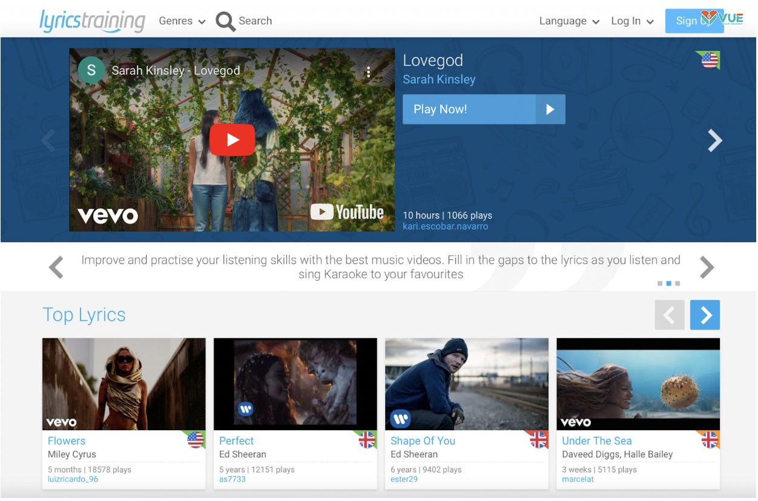Click the Search magnifier icon

pyautogui.click(x=225, y=22)
